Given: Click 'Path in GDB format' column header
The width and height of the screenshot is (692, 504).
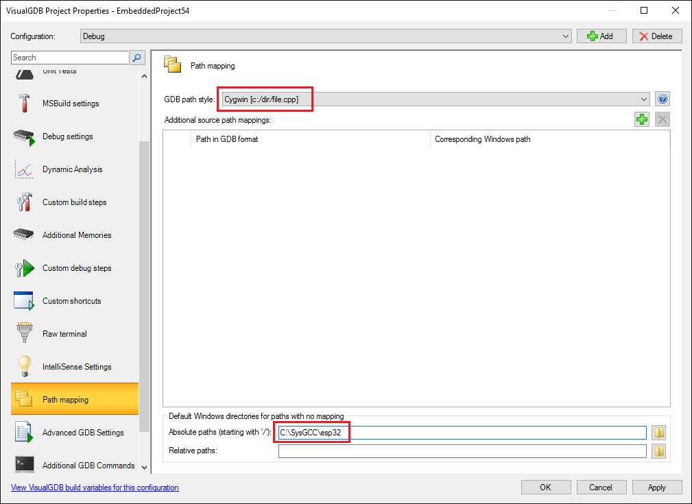Looking at the screenshot, I should 310,139.
